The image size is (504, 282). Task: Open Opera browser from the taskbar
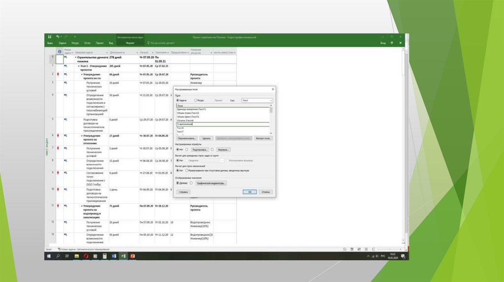(x=86, y=256)
